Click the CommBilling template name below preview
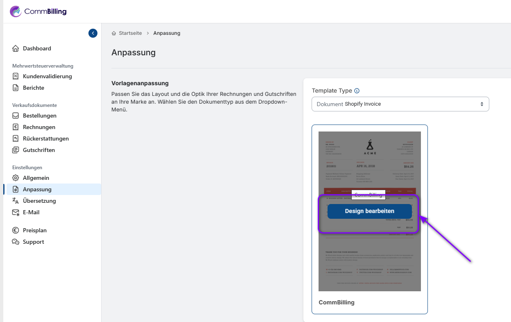 pyautogui.click(x=337, y=302)
